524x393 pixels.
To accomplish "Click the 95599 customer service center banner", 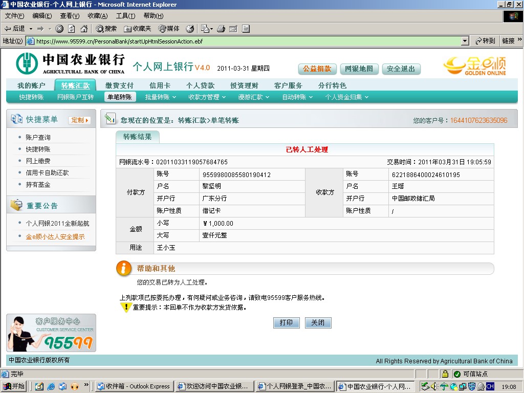I will (51, 333).
